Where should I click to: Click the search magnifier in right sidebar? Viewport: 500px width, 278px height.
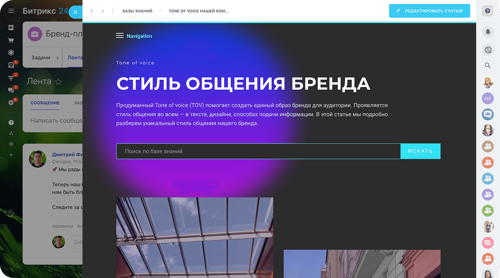point(488,65)
